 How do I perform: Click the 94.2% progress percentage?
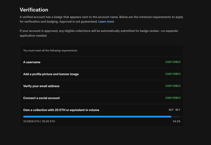point(177,122)
